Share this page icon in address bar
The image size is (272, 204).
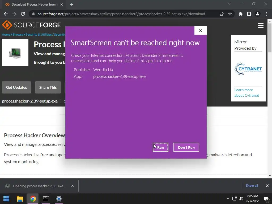pos(222,14)
